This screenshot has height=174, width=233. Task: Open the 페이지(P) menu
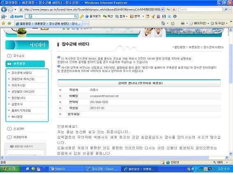pyautogui.click(x=199, y=23)
